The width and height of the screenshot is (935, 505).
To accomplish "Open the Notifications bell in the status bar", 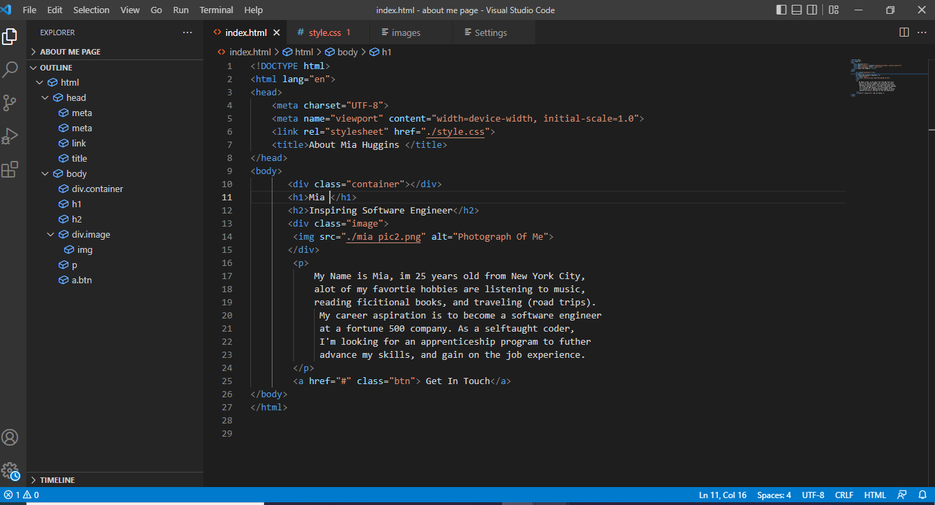I will (x=923, y=495).
